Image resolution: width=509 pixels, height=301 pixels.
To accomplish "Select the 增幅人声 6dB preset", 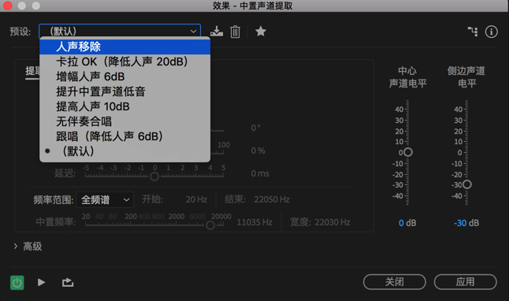I will click(125, 76).
